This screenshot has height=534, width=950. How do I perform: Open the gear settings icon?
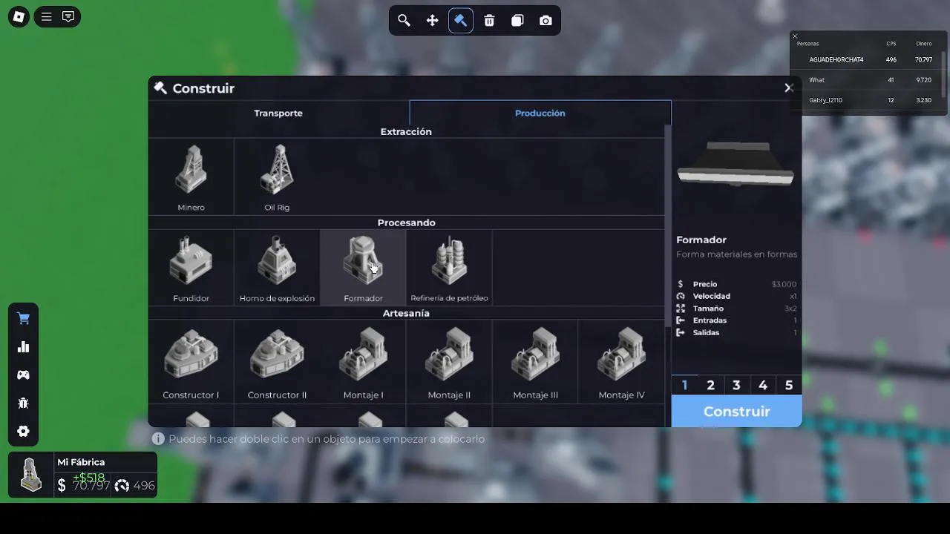pyautogui.click(x=24, y=432)
